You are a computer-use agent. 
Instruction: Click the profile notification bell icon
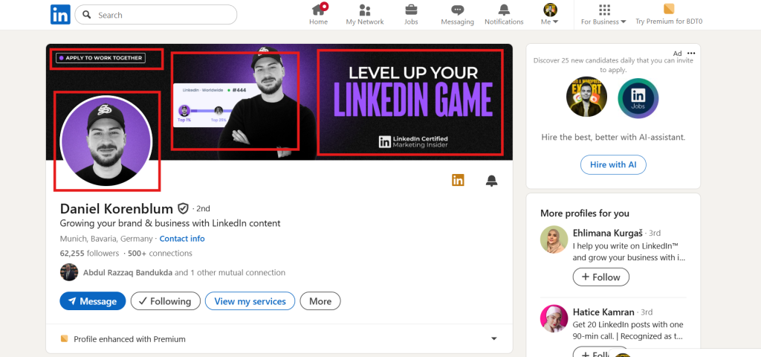[491, 181]
